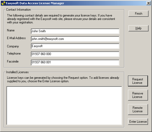Click the Request License button
The width and height of the screenshot is (152, 132).
coord(138,81)
